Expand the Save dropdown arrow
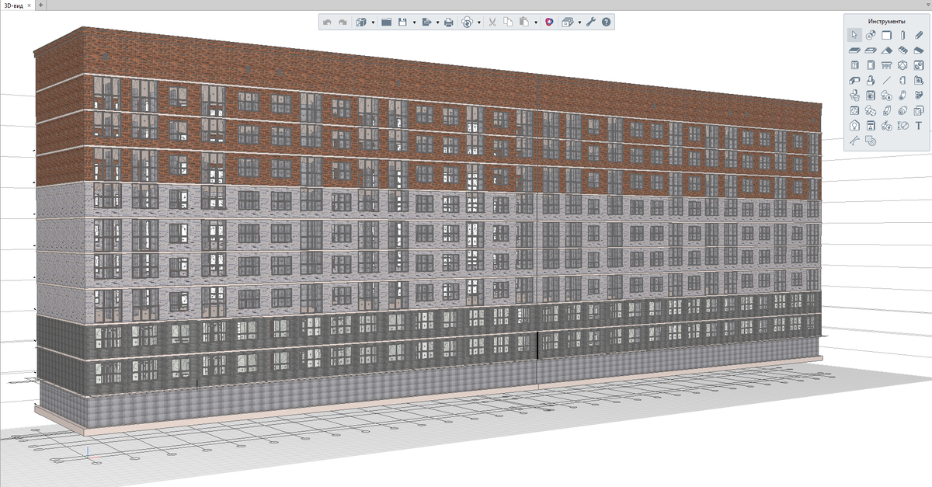 click(x=414, y=23)
